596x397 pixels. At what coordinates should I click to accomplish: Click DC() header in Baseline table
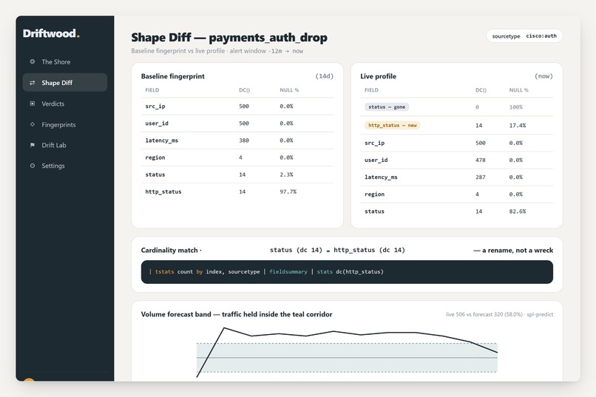(x=245, y=90)
